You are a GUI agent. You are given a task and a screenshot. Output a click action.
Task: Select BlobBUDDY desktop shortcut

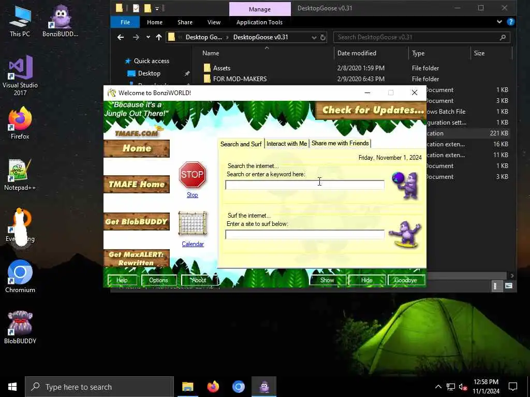click(20, 327)
